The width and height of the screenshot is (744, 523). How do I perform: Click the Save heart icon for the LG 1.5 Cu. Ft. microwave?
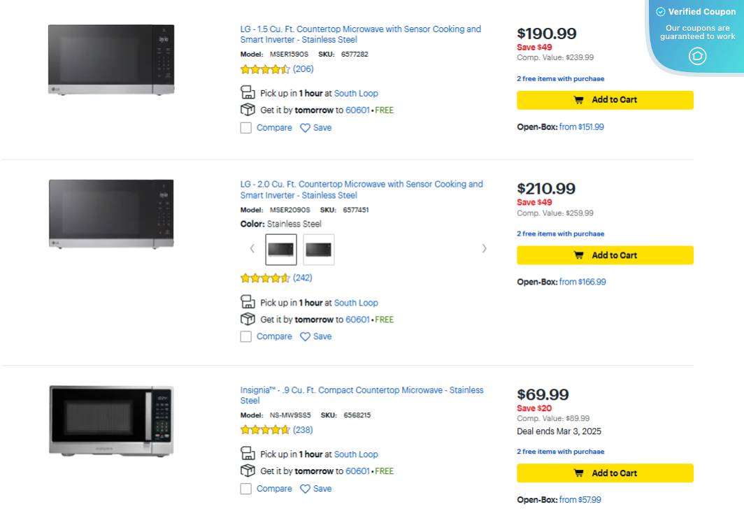click(x=305, y=127)
